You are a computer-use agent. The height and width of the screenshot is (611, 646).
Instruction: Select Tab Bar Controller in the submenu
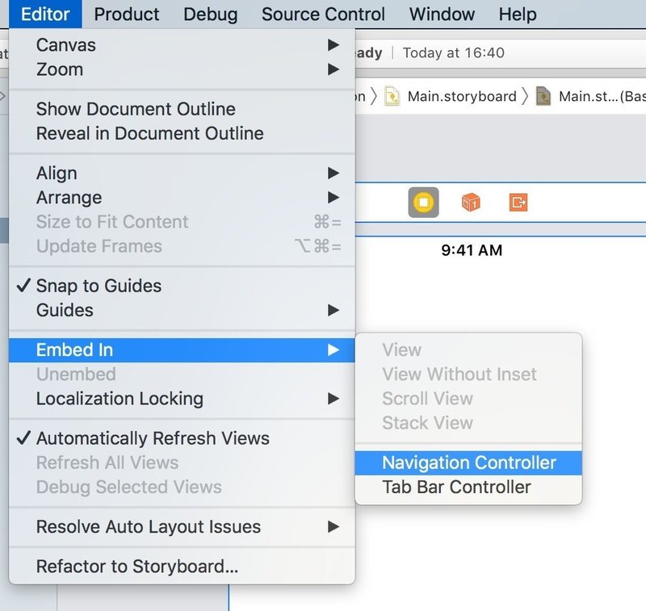click(456, 487)
